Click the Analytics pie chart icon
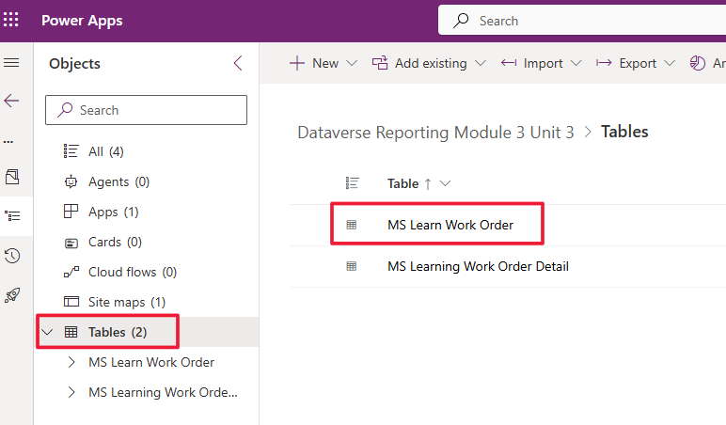 click(x=697, y=63)
